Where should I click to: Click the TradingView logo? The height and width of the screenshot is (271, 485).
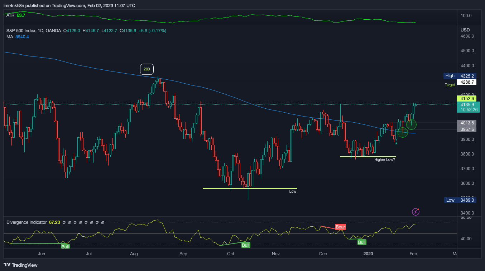coord(20,265)
